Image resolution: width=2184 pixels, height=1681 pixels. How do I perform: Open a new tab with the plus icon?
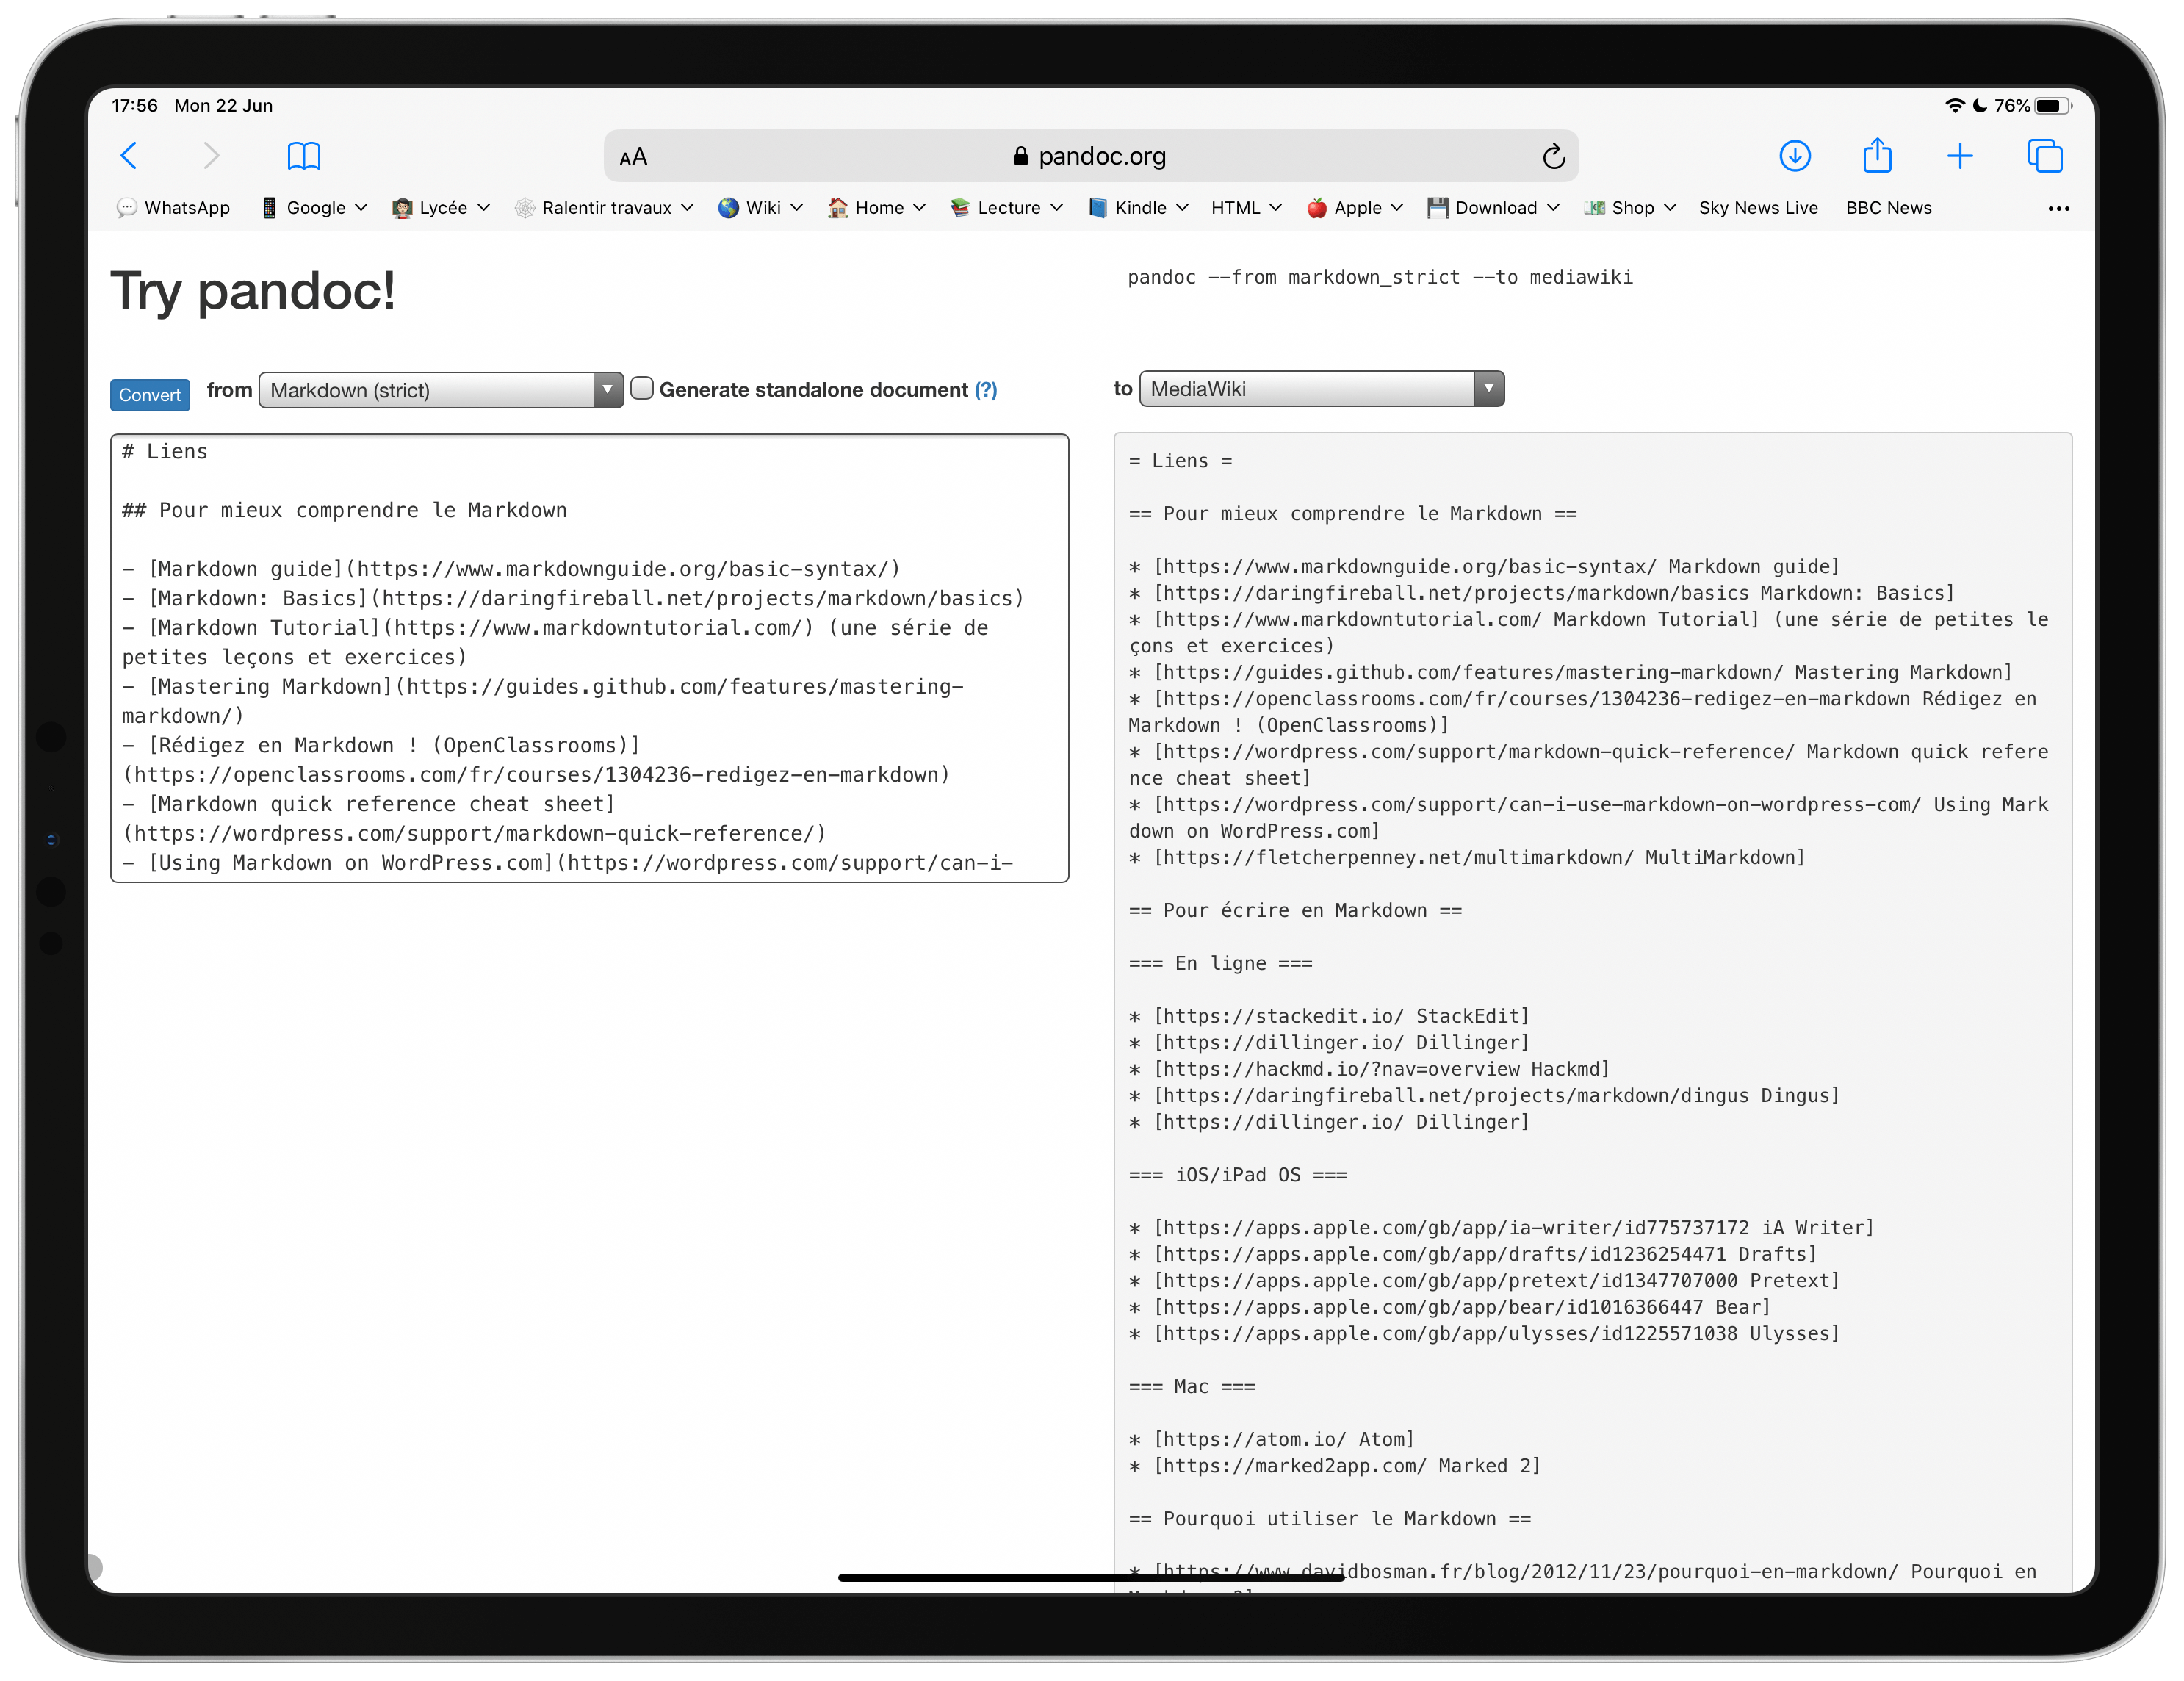pyautogui.click(x=1960, y=156)
